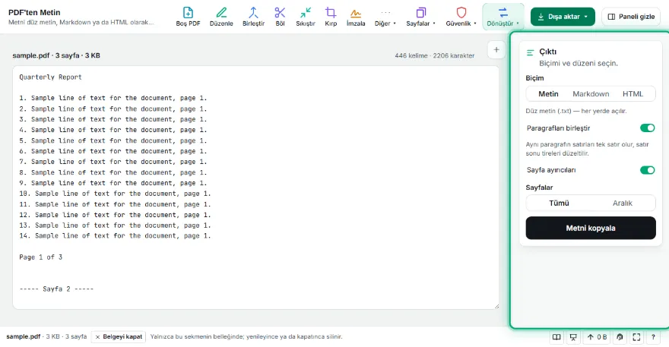Expand the Diğer menu
This screenshot has height=347, width=669.
(385, 17)
